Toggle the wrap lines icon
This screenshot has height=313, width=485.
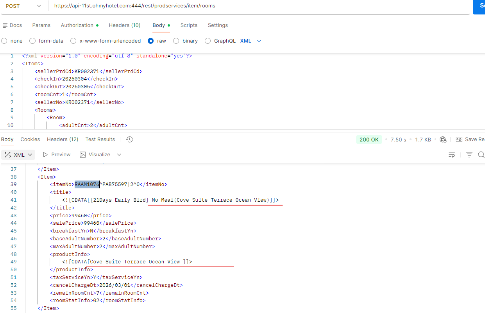point(451,155)
